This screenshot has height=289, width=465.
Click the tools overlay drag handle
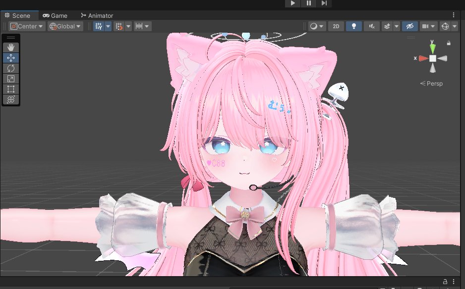[11, 38]
